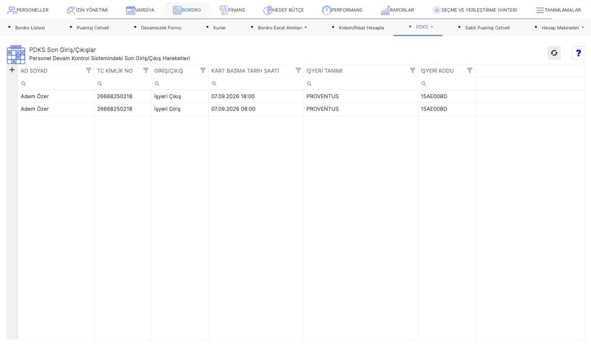Open filter for KART BASMA TARİH SAATİ column
The width and height of the screenshot is (591, 344).
point(298,71)
